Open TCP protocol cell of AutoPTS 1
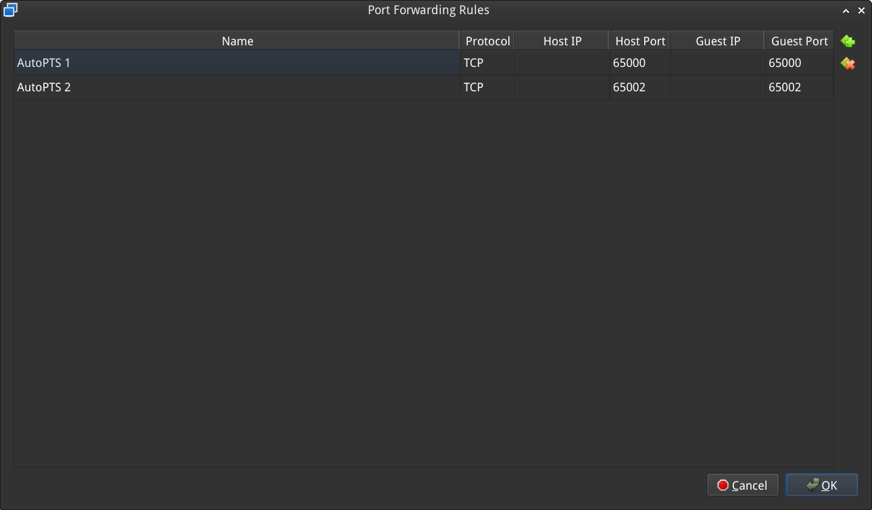This screenshot has width=872, height=510. (x=487, y=63)
